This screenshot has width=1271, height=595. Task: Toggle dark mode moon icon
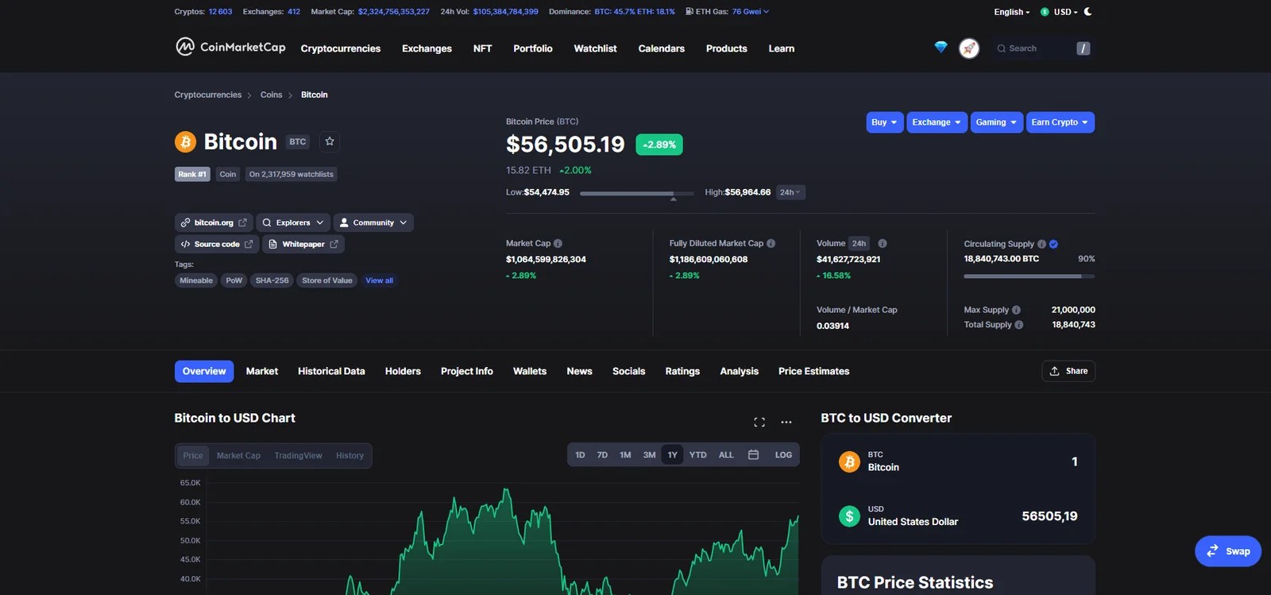(1088, 12)
